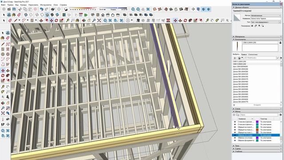This screenshot has width=284, height=160.
Task: Click the Название name input field
Action: [x=266, y=19]
